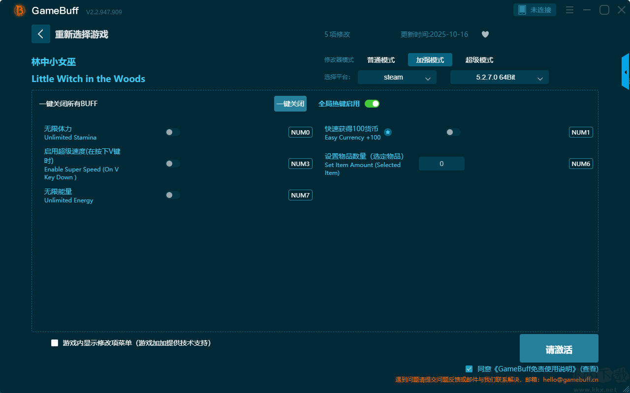630x393 pixels.
Task: Toggle Enable Super Speed switch
Action: click(x=173, y=164)
